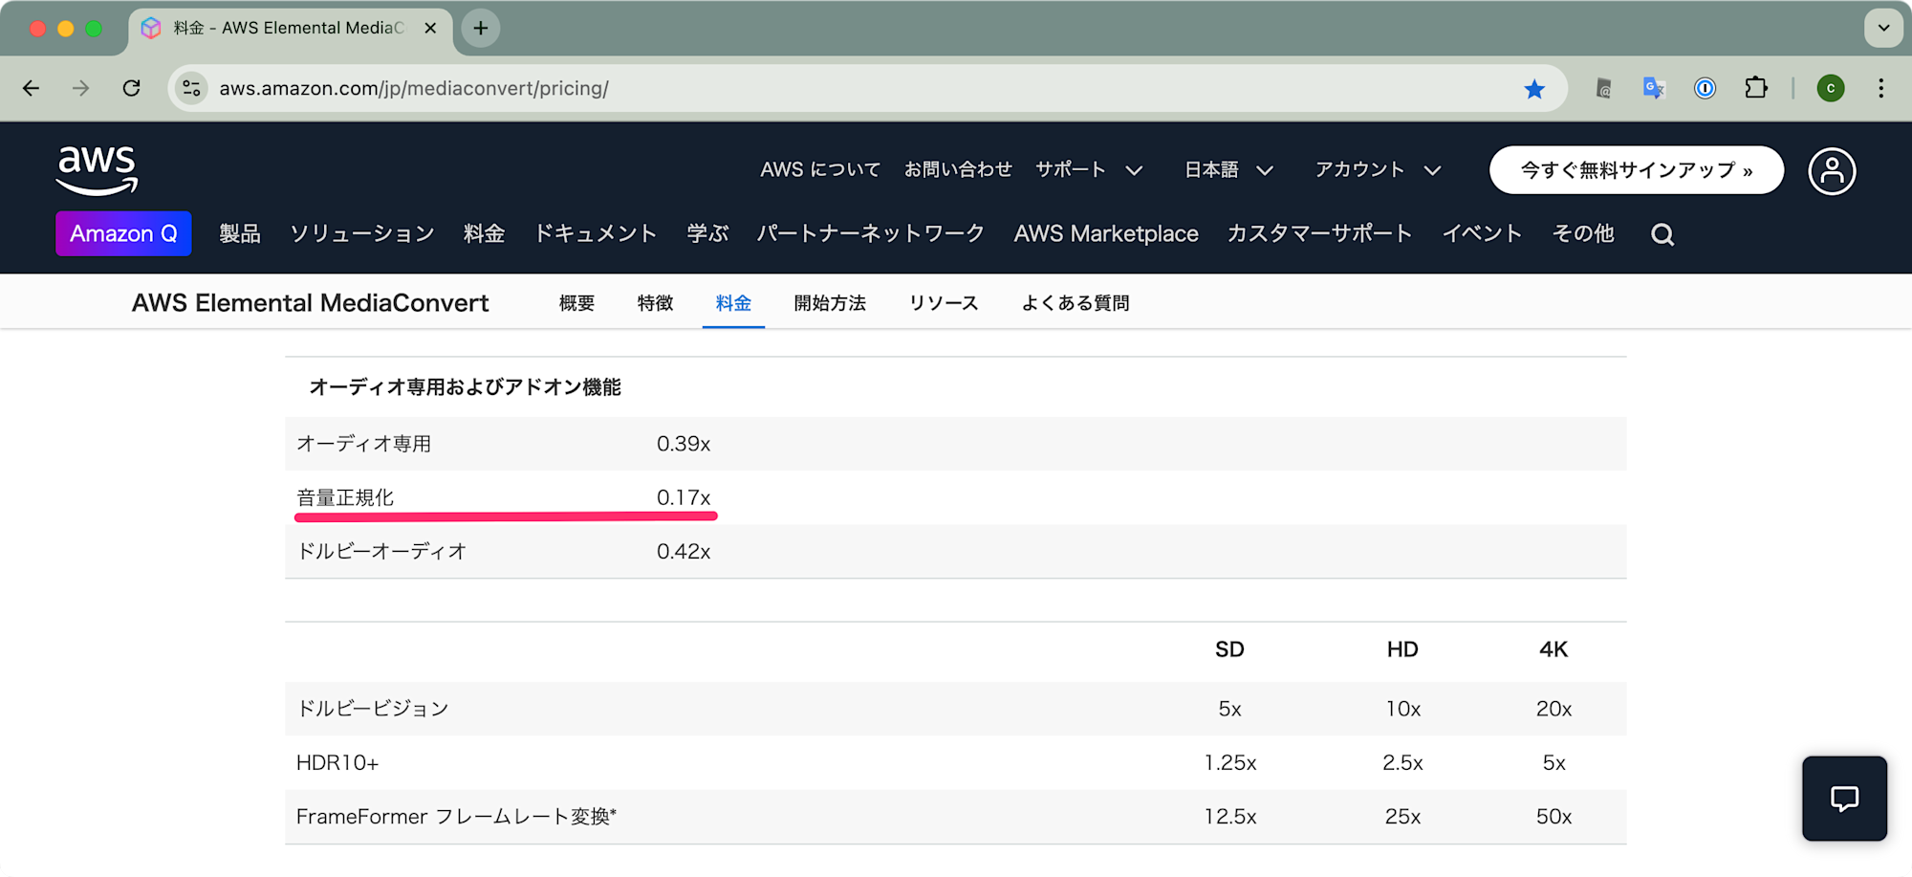The image size is (1912, 877).
Task: Click the Amazon Q button
Action: pos(123,233)
